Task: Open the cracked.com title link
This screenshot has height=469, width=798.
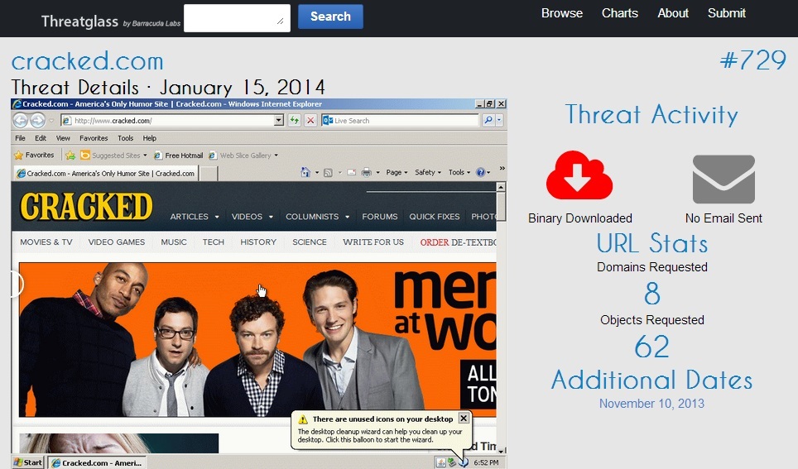Action: 88,61
